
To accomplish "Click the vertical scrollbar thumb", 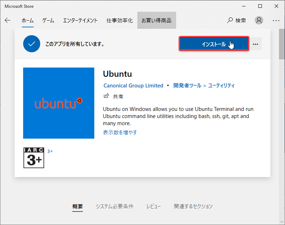I will click(x=282, y=44).
